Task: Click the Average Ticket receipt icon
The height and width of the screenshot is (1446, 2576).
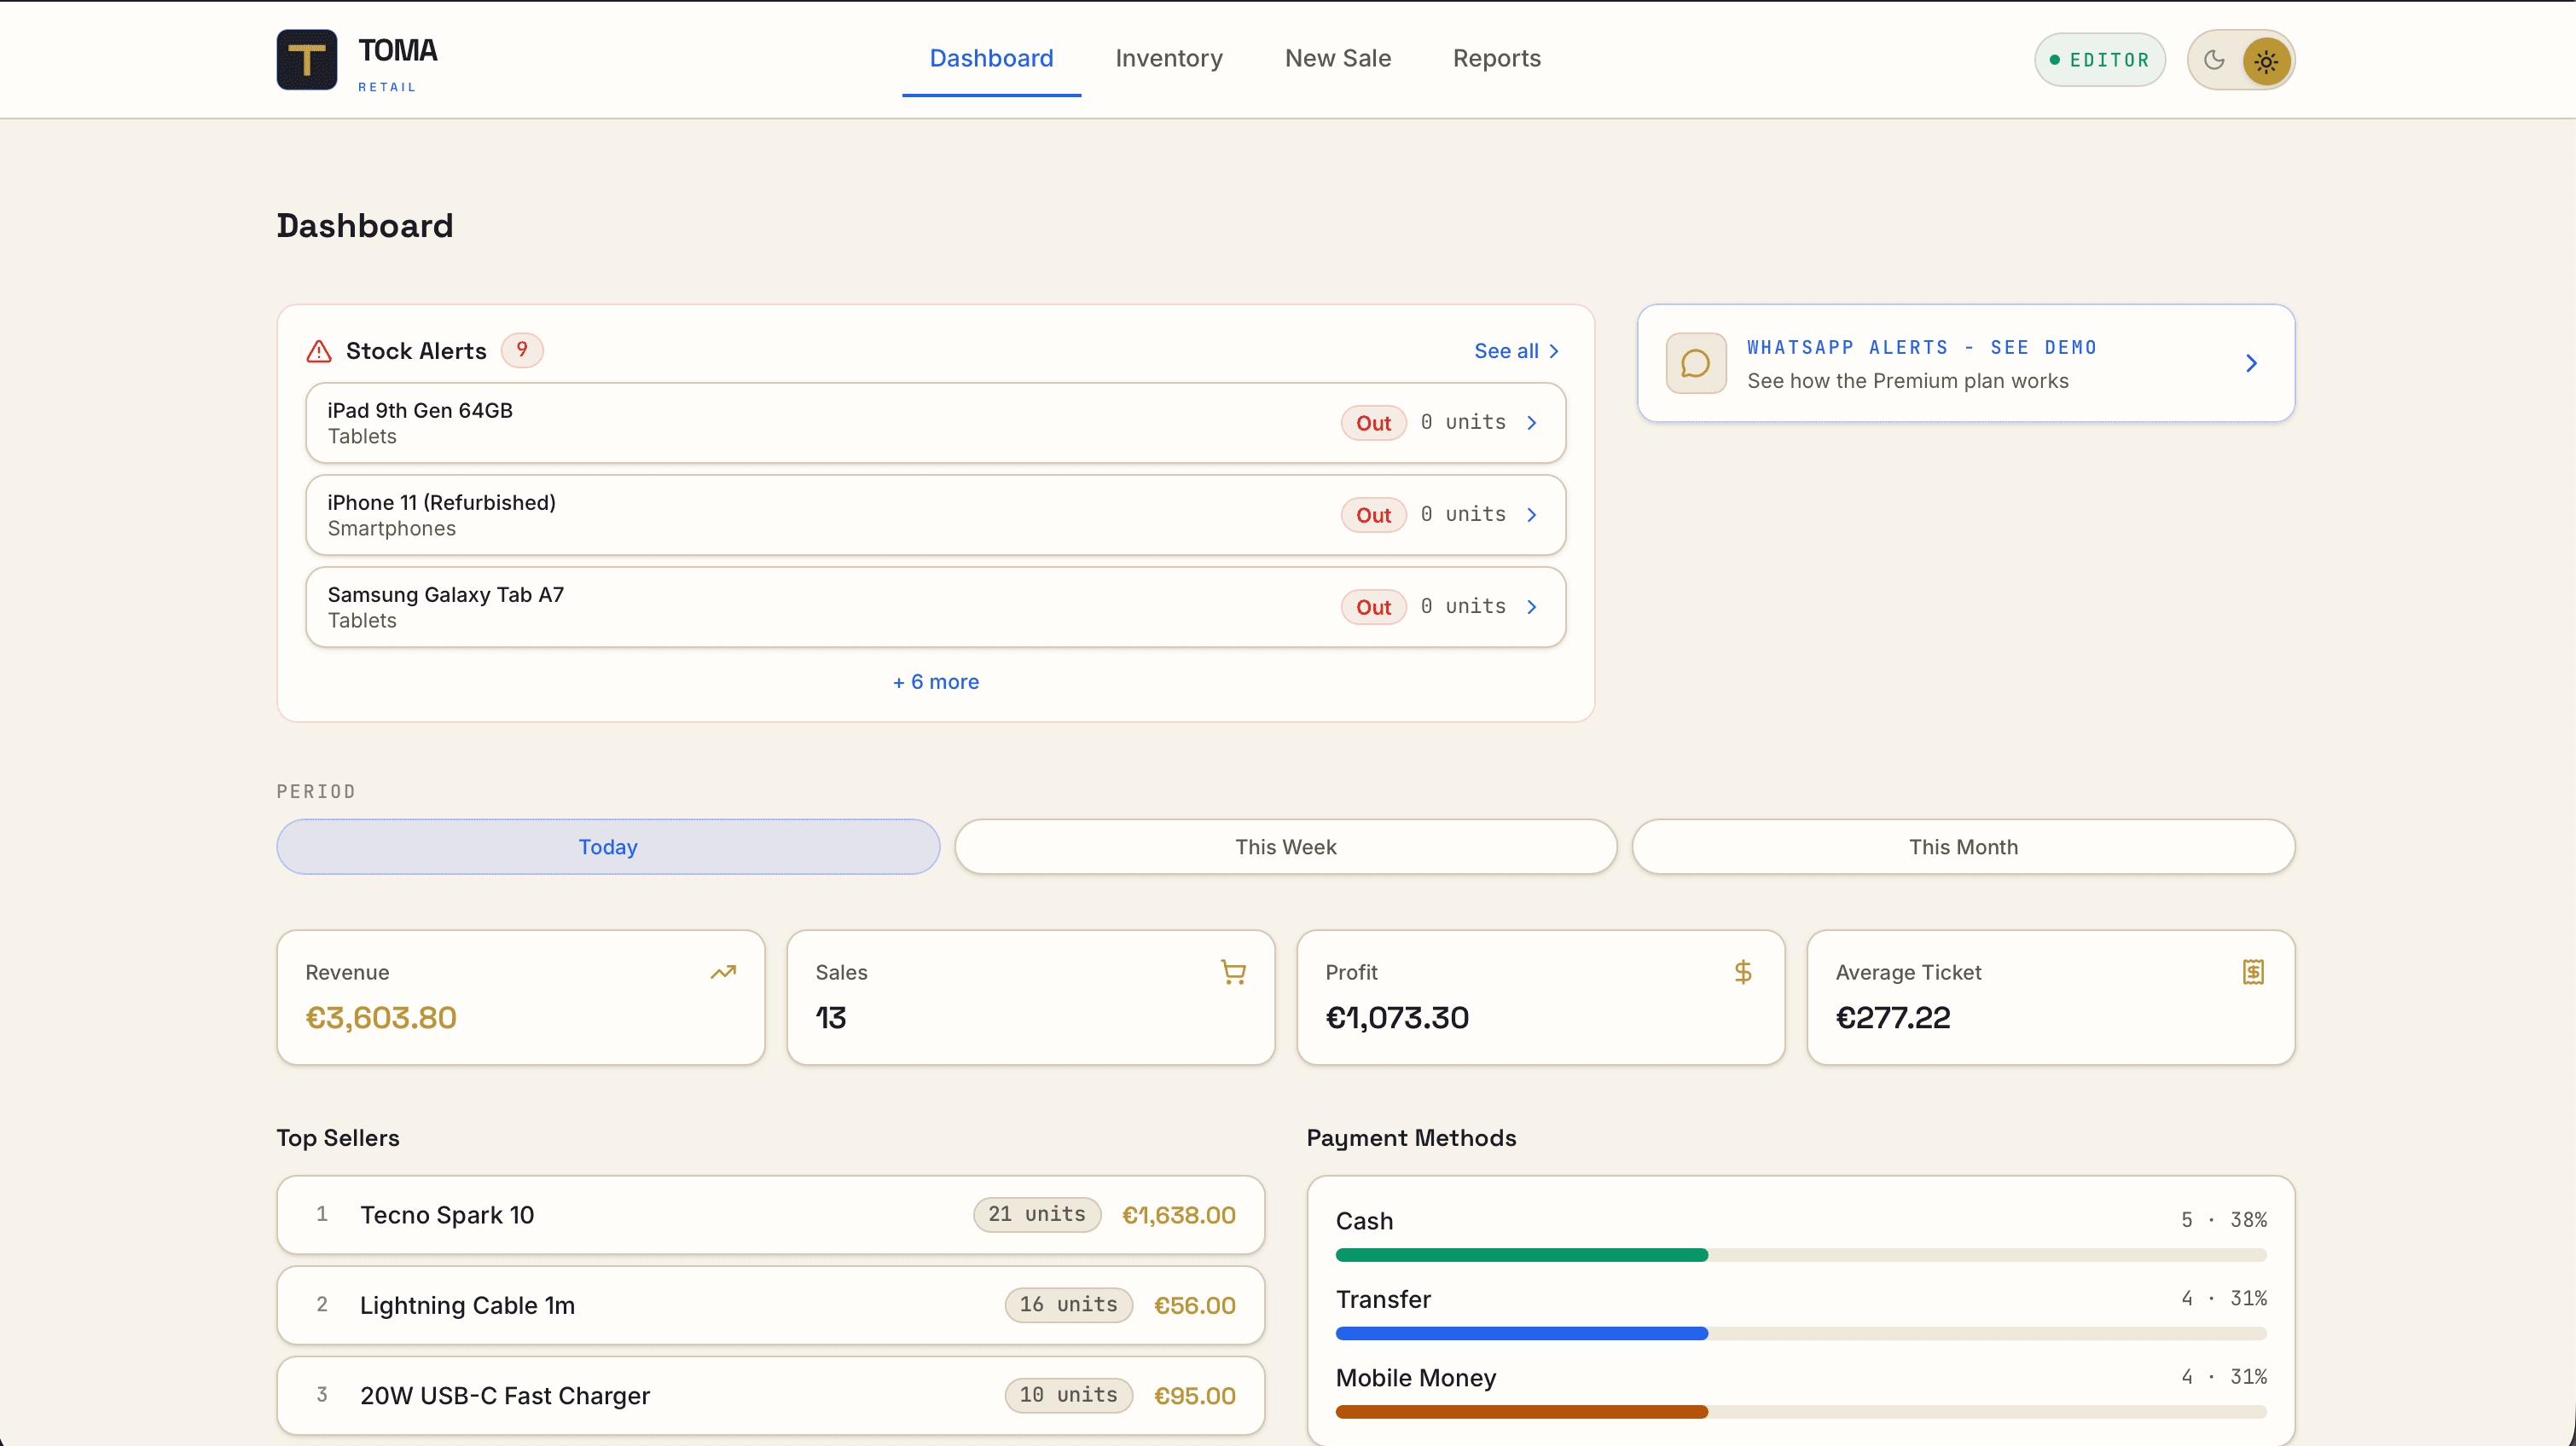Action: coord(2253,972)
